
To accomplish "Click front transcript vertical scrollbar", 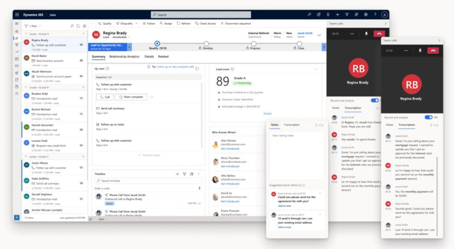I will (437, 195).
